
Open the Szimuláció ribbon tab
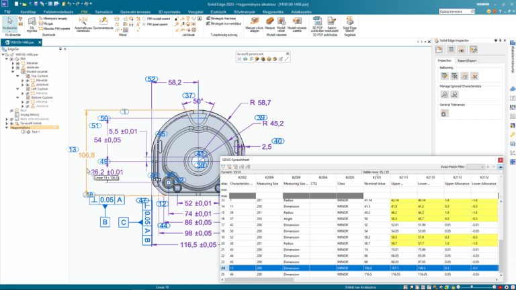click(x=104, y=11)
